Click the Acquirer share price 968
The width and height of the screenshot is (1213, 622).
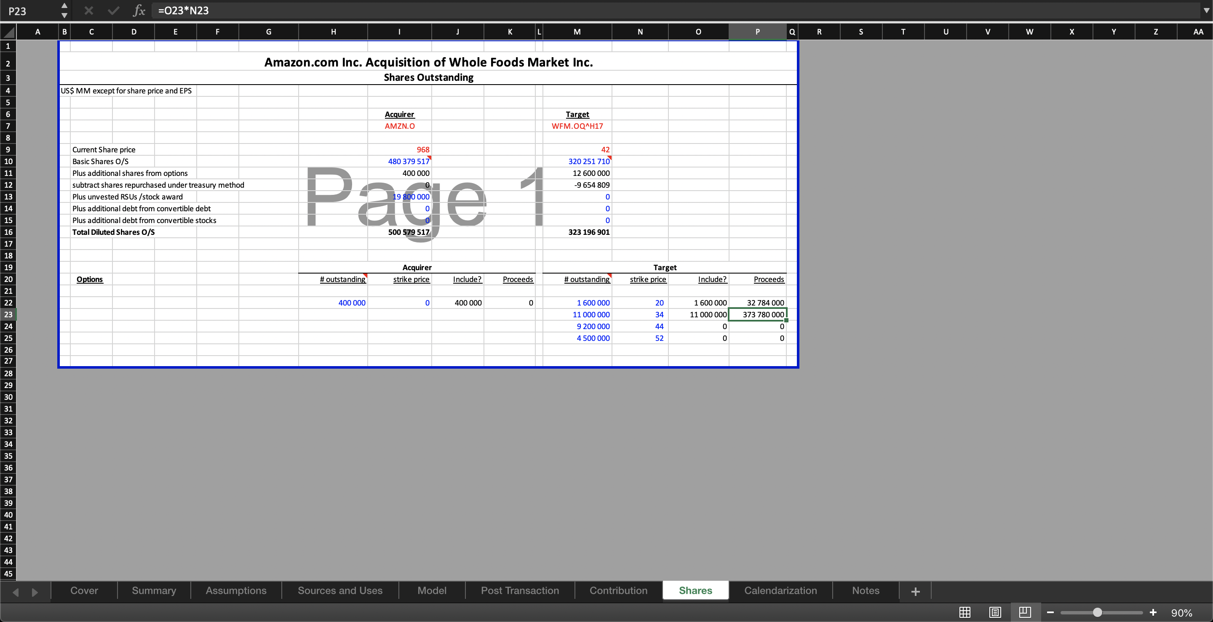399,150
